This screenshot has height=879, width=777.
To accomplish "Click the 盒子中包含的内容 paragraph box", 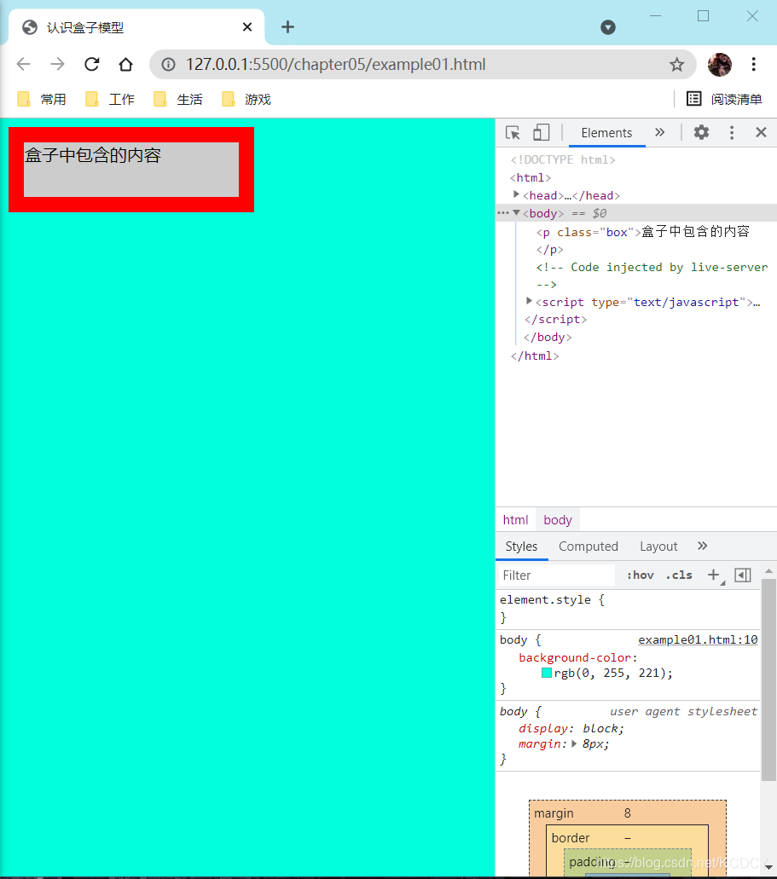I will [x=131, y=170].
